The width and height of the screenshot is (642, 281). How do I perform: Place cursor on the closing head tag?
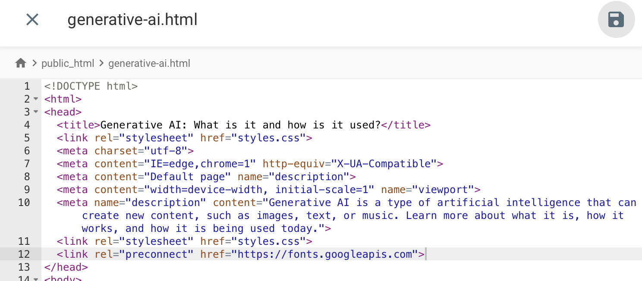(66, 267)
